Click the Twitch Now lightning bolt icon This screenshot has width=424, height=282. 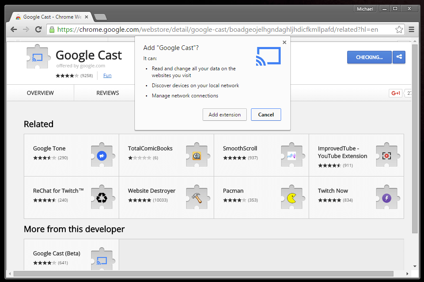(x=386, y=196)
